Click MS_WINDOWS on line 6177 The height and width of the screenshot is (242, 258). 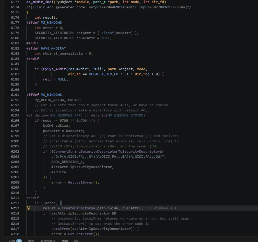pyautogui.click(x=51, y=22)
